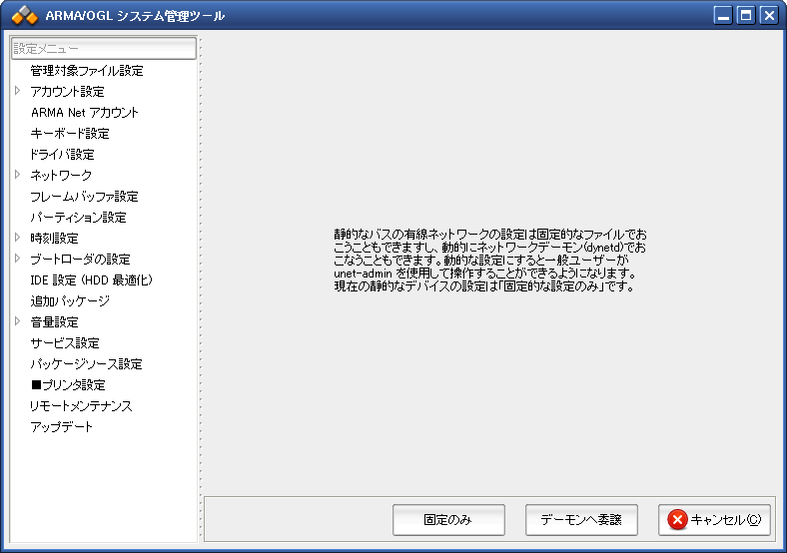Open ARMA Net アカウント settings
The width and height of the screenshot is (787, 553).
point(84,113)
